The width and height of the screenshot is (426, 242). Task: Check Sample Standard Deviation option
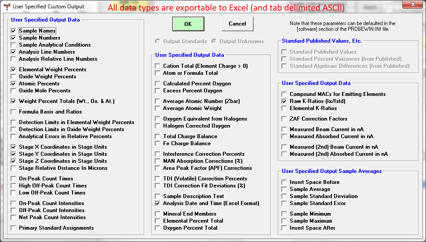coord(284,196)
